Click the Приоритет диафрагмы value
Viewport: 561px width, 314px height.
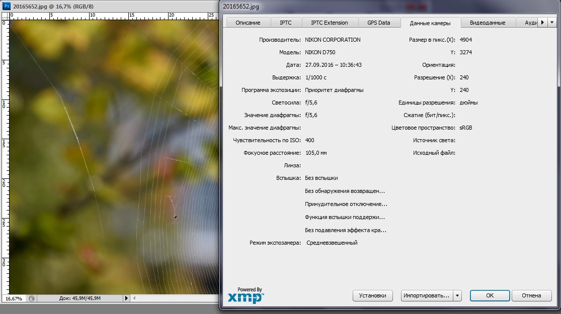(334, 90)
